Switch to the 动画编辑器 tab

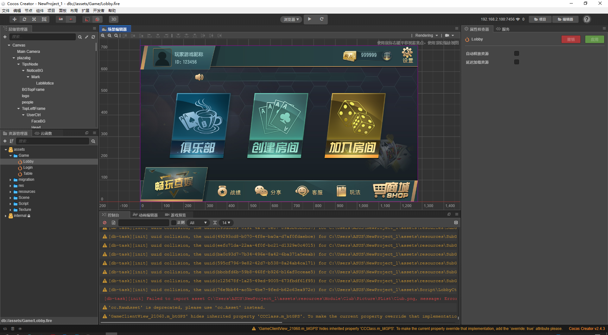click(145, 215)
